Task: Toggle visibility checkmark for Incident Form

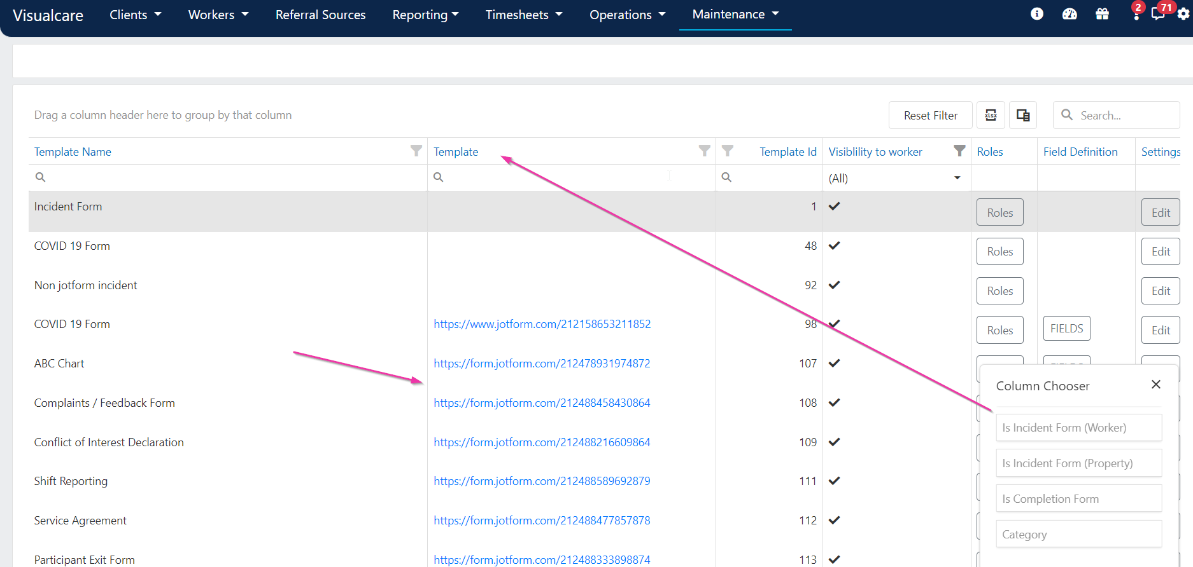Action: [835, 206]
